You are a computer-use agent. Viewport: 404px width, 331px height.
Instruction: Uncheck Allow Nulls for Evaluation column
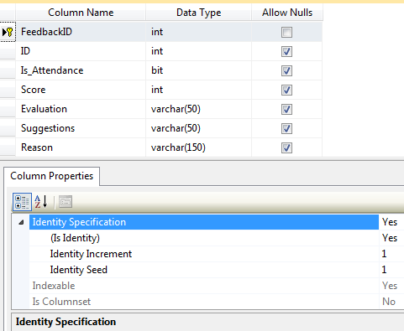286,109
